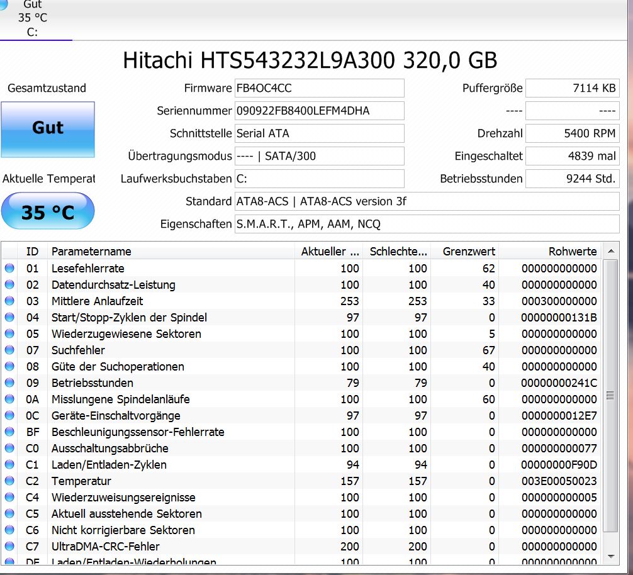The image size is (633, 575).
Task: Click the Puffergröße field 7114 KB
Action: click(572, 88)
